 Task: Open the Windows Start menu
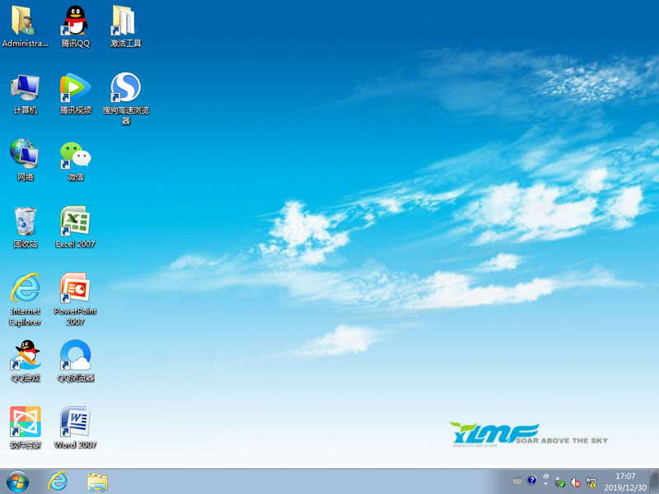coord(17,482)
